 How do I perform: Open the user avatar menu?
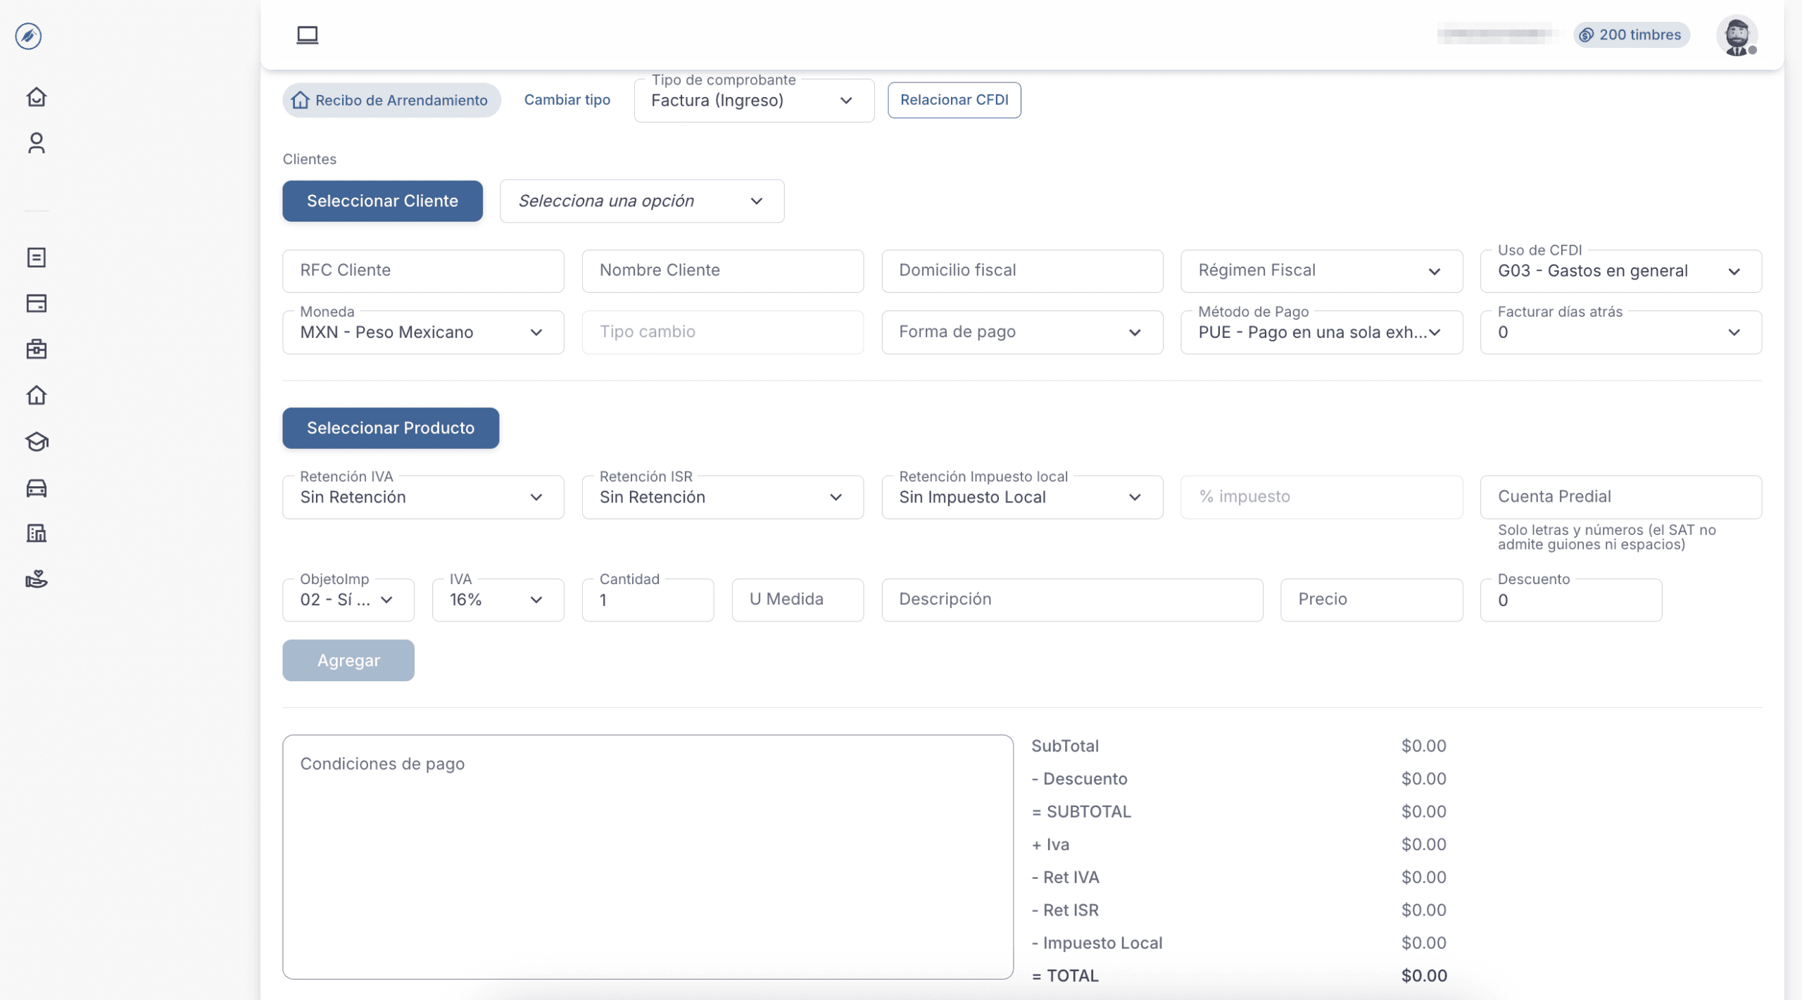pos(1737,34)
